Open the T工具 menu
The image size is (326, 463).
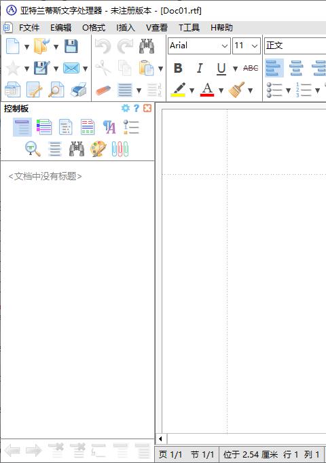click(x=189, y=28)
